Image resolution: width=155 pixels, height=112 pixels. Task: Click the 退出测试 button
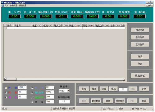140,76
